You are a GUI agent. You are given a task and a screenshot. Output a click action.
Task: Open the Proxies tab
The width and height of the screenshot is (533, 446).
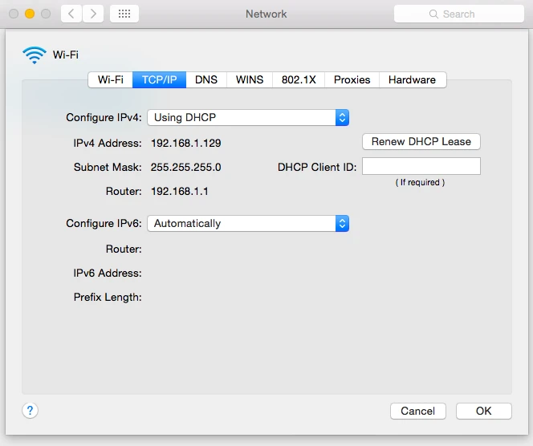[x=352, y=79]
